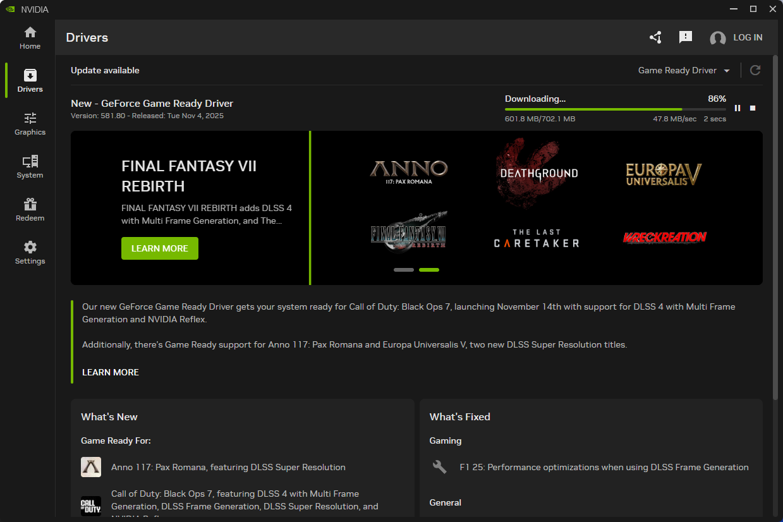The height and width of the screenshot is (522, 783).
Task: Click the download progress bar
Action: pyautogui.click(x=616, y=109)
